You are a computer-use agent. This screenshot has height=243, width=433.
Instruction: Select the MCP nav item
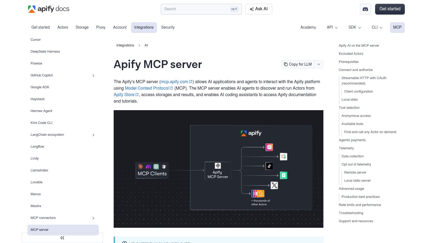pos(397,28)
